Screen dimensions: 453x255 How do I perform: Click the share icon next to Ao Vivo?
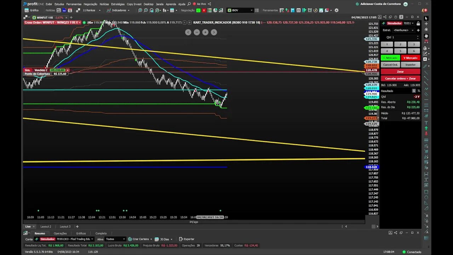210,4
